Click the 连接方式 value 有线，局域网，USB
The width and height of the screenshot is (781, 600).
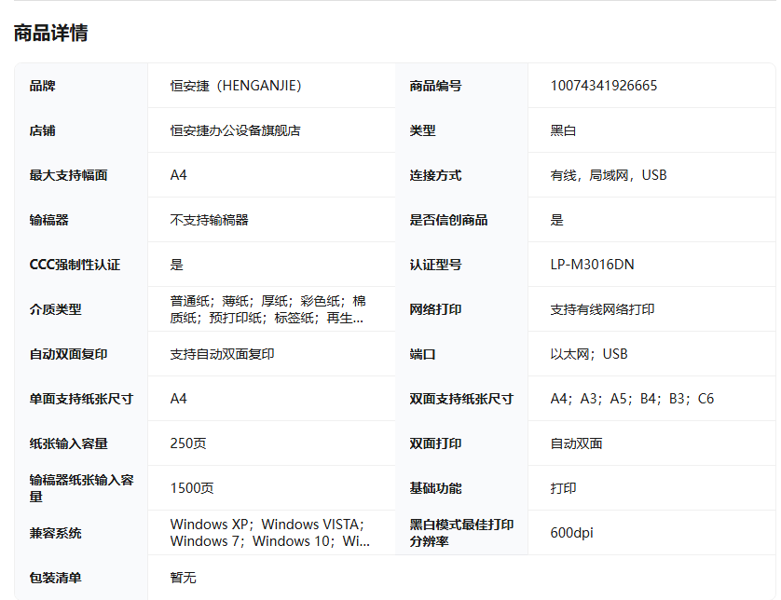click(609, 175)
